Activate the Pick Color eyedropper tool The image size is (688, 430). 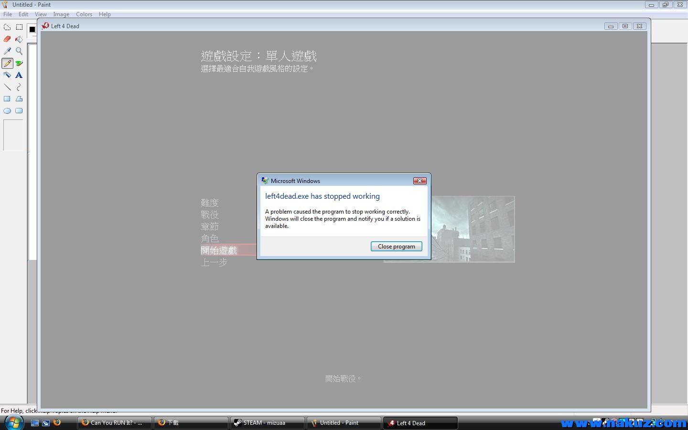tap(7, 51)
